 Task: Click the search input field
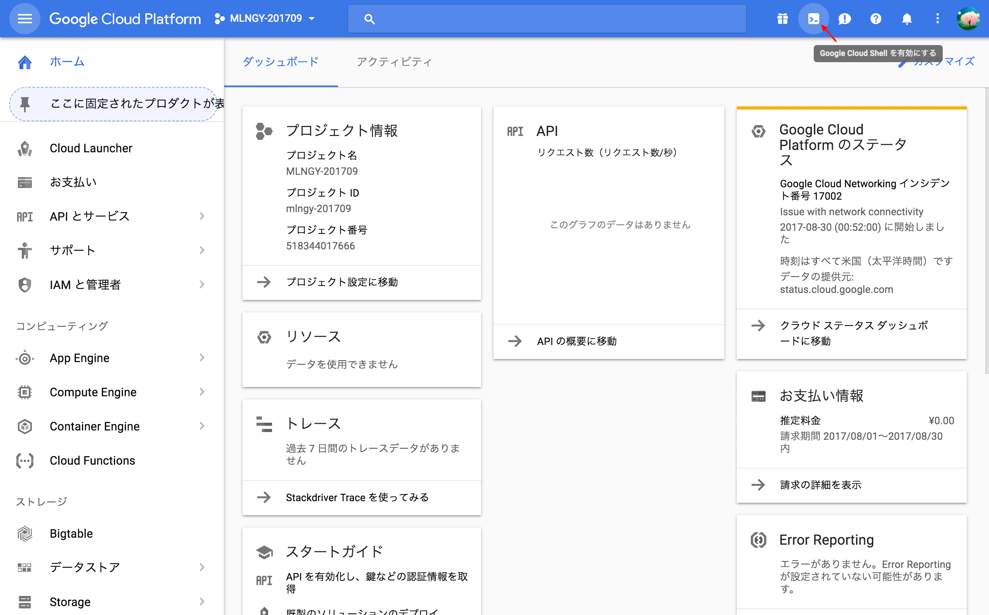click(547, 19)
